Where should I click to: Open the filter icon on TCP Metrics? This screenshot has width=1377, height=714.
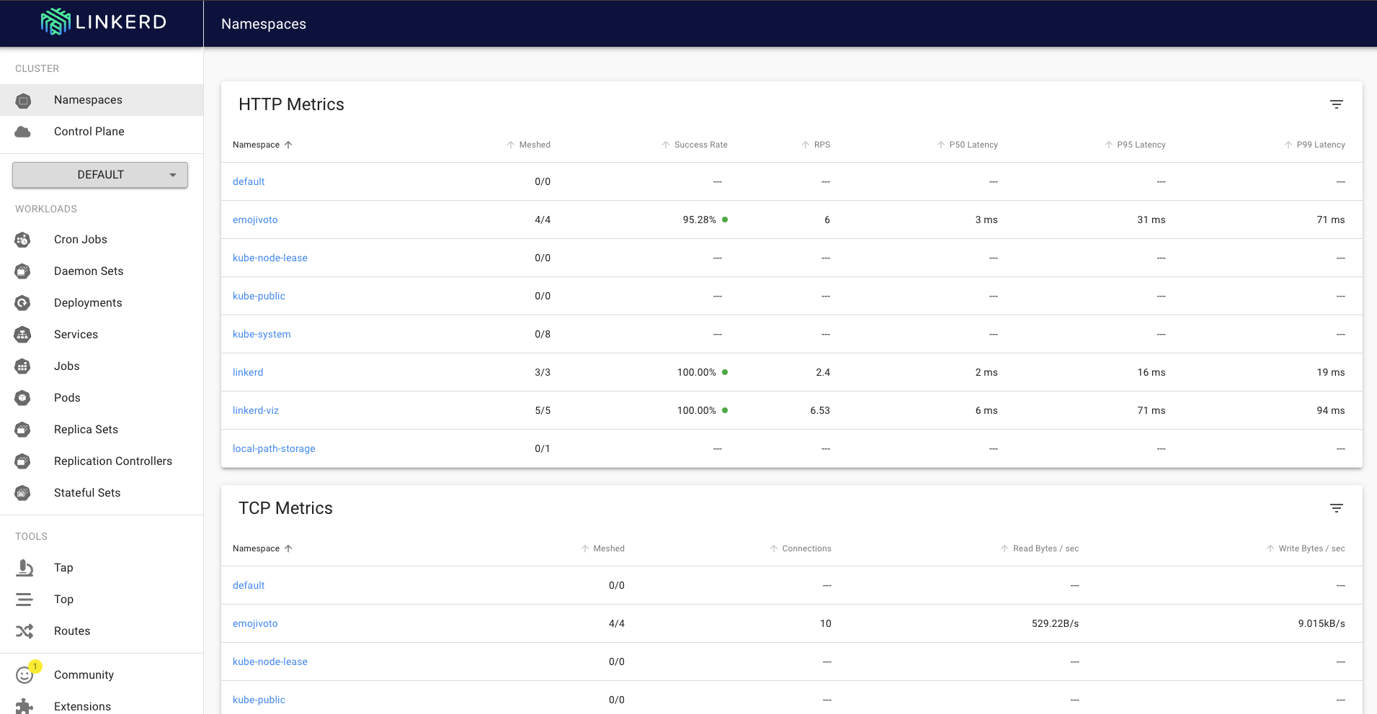(x=1337, y=507)
